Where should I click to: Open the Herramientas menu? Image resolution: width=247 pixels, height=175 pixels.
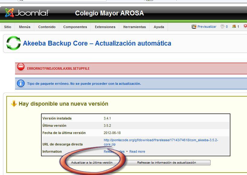(x=135, y=27)
